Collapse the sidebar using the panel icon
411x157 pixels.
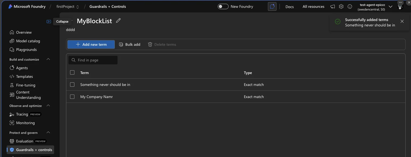(49, 22)
